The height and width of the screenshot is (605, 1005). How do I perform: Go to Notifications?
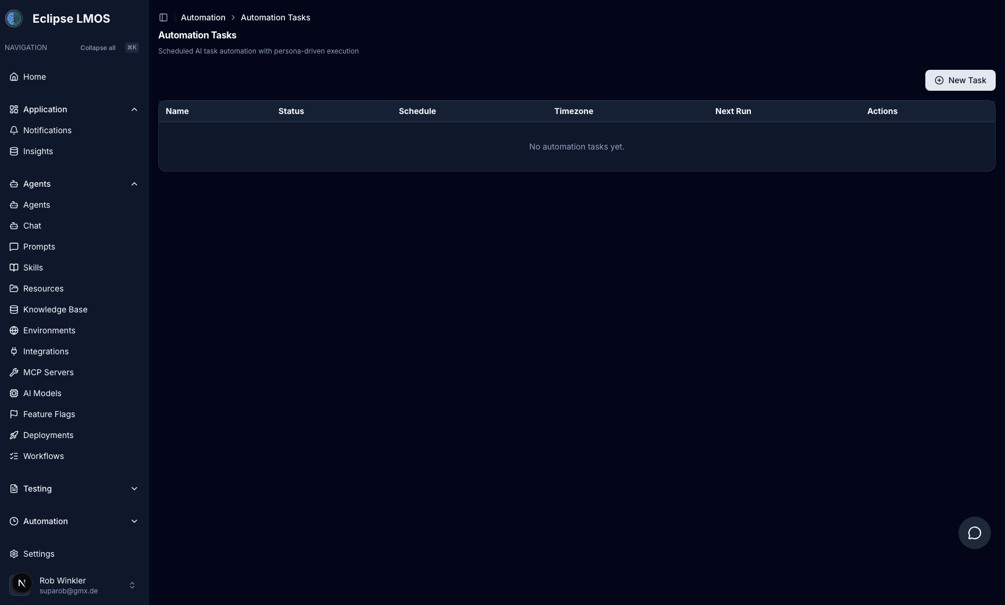point(74,130)
